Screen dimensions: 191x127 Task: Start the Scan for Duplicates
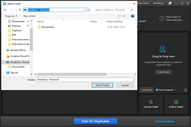point(95,121)
